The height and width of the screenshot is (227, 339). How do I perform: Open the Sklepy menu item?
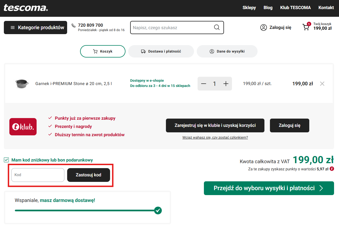(249, 8)
